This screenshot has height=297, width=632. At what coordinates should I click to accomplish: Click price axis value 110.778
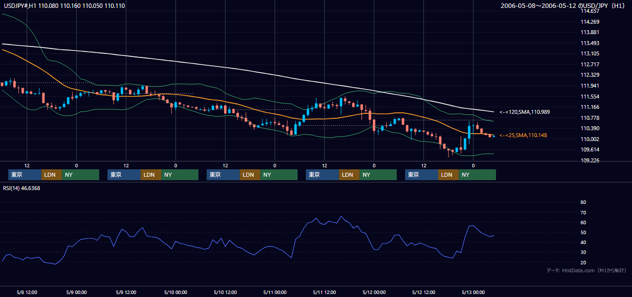pos(589,118)
